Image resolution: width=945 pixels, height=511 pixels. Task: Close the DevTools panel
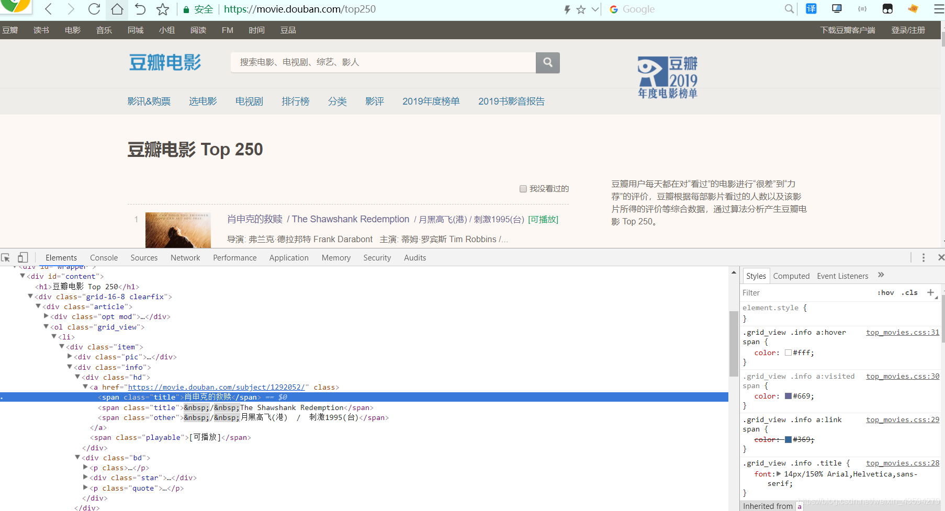(941, 257)
